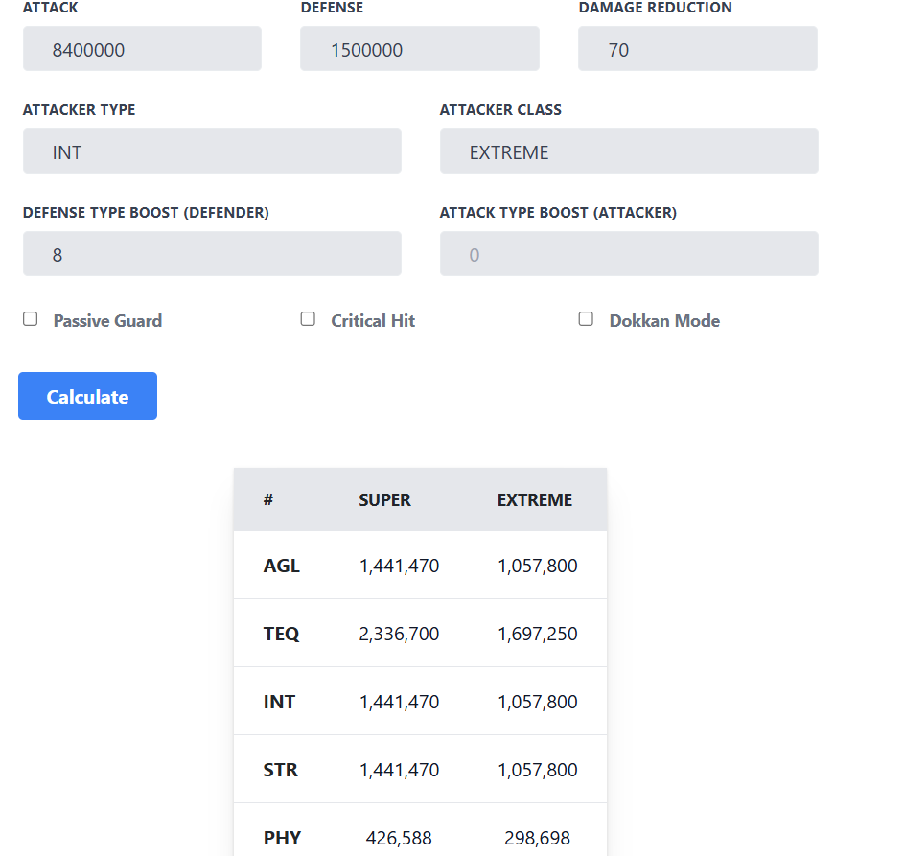Click the PHY Extreme value 298,698
Image resolution: width=904 pixels, height=856 pixels.
[537, 838]
